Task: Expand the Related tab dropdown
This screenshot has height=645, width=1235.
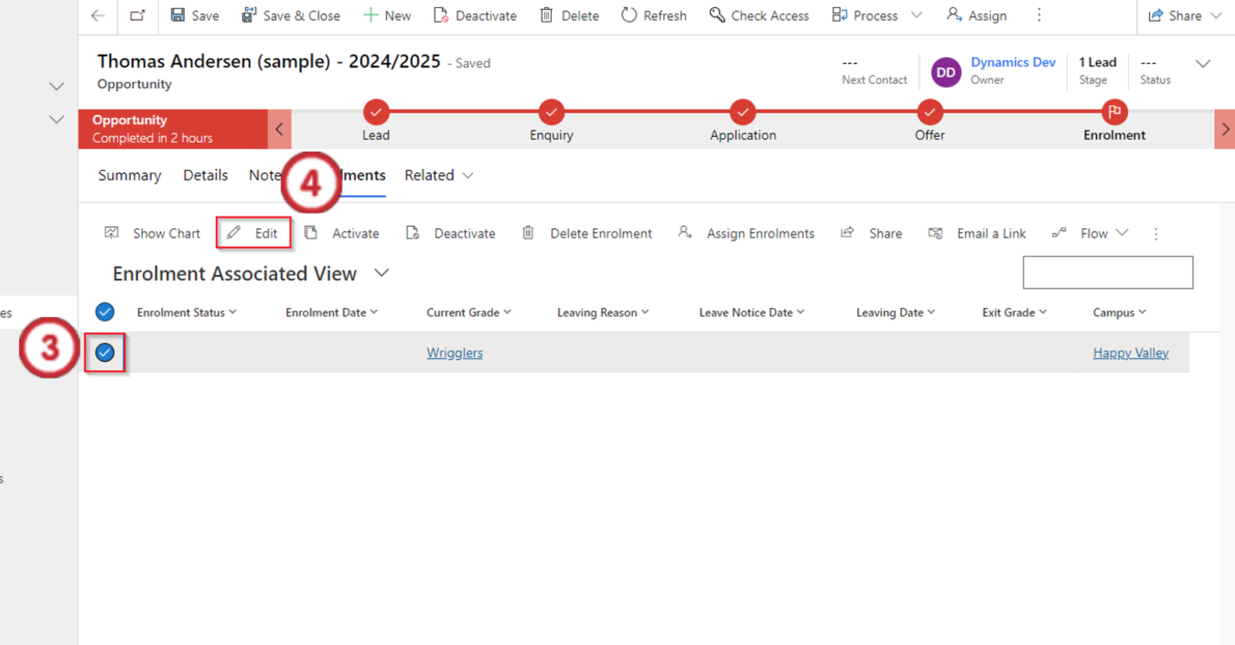Action: [468, 175]
